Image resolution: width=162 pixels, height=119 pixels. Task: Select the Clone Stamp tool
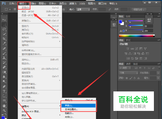click(x=4, y=58)
